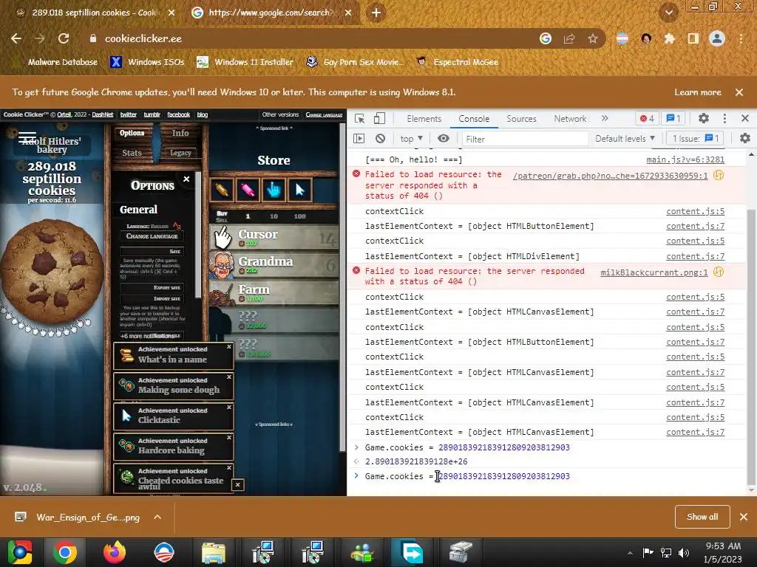Open the DevTools settings gear
This screenshot has width=757, height=567.
tap(704, 119)
